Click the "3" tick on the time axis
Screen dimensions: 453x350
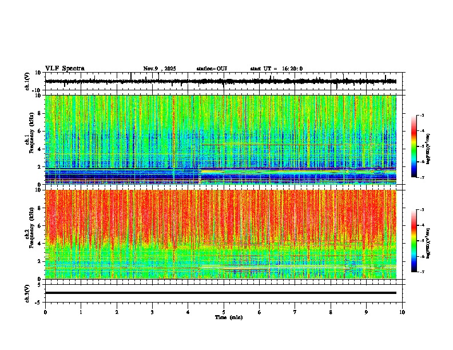[153, 312]
